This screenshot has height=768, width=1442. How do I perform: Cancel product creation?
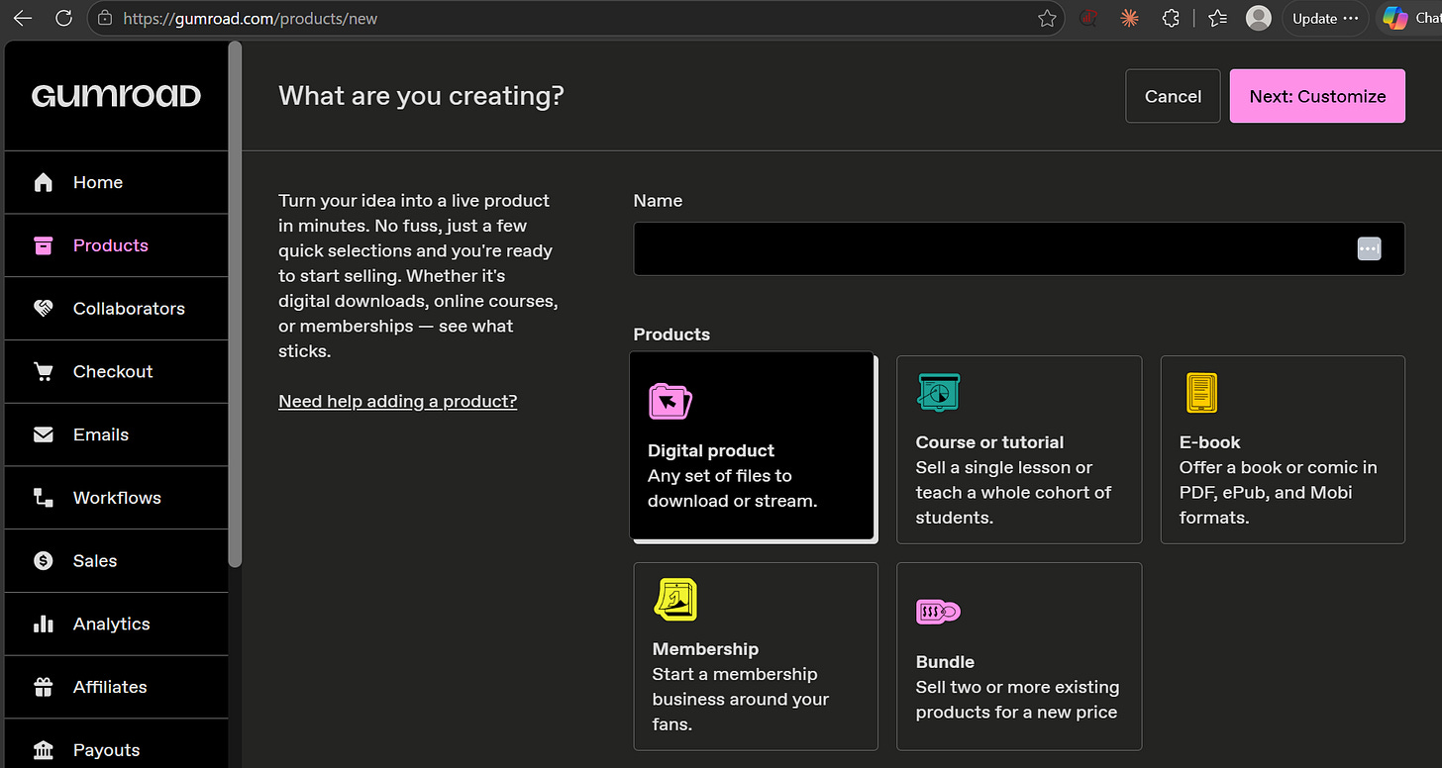click(x=1173, y=96)
